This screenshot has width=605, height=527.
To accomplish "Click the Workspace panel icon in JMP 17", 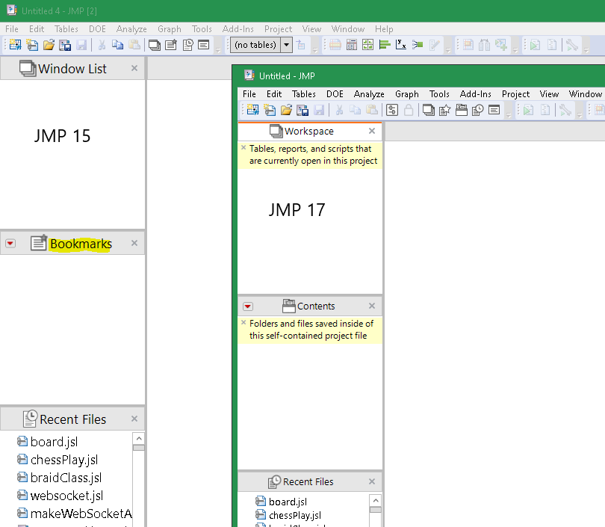I will point(278,131).
